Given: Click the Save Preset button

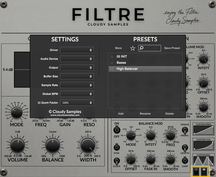Looking at the screenshot, I should point(172,48).
